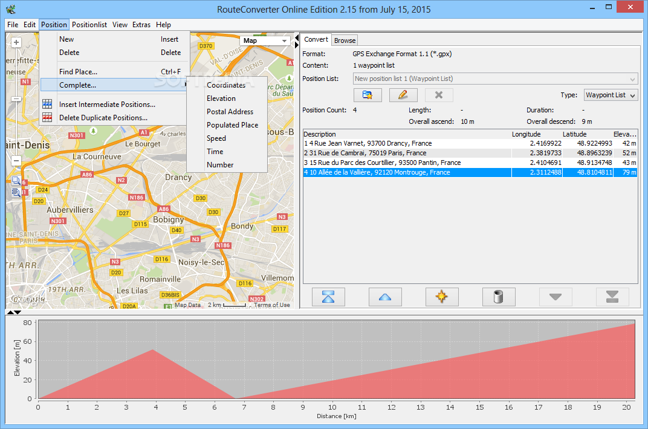Choose New in the Position menu

(114, 39)
